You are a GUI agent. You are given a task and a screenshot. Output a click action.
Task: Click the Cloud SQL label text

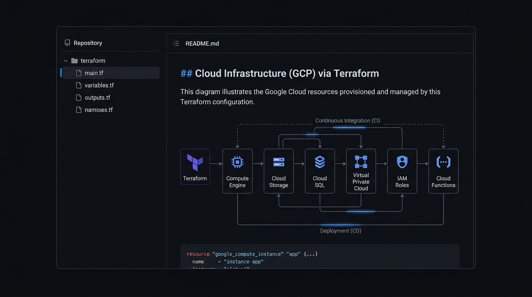pyautogui.click(x=320, y=182)
